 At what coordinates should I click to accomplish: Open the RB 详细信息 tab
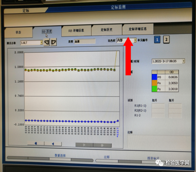[76, 31]
